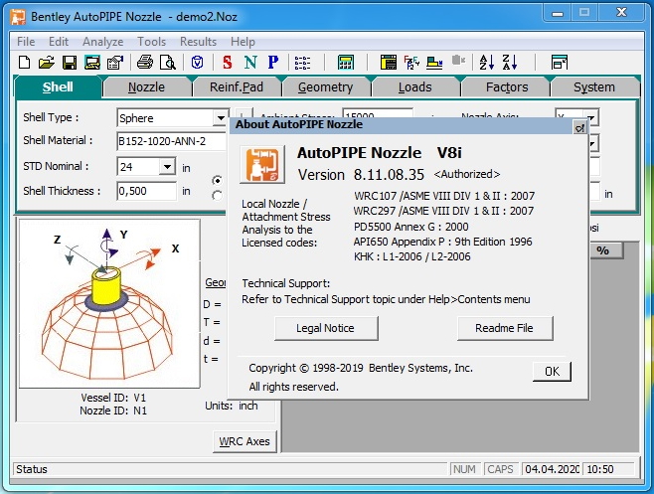Open the Analyze menu
654x494 pixels.
tap(102, 42)
